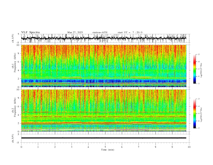Click the ch.1 frequency spectrogram panel
The height and width of the screenshot is (165, 213).
104,66
